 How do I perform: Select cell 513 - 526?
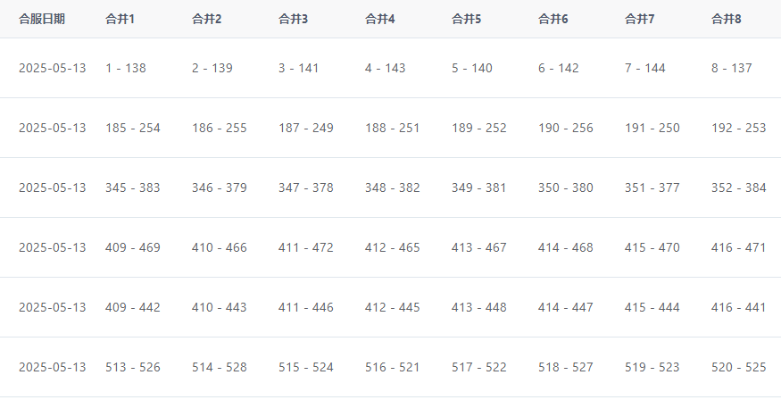pyautogui.click(x=133, y=367)
